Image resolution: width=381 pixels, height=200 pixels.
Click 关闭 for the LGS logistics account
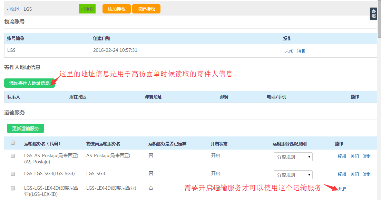[x=289, y=51]
